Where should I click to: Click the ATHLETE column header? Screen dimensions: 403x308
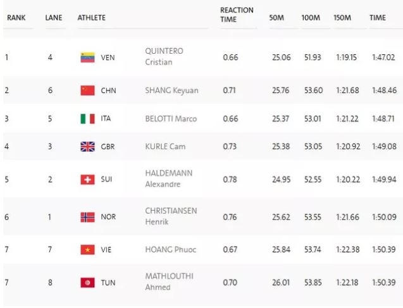[92, 18]
